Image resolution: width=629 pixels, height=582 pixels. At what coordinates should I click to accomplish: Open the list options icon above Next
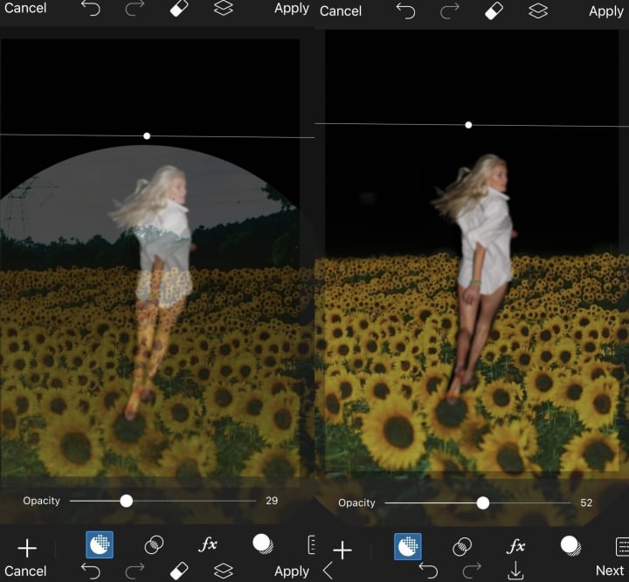click(x=621, y=546)
